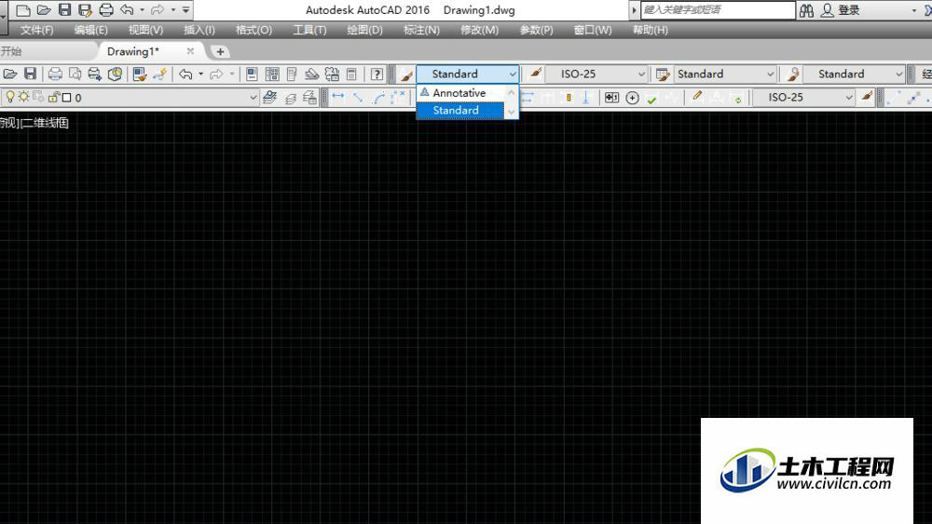932x524 pixels.
Task: Open the Table Style manager icon
Action: 662,74
